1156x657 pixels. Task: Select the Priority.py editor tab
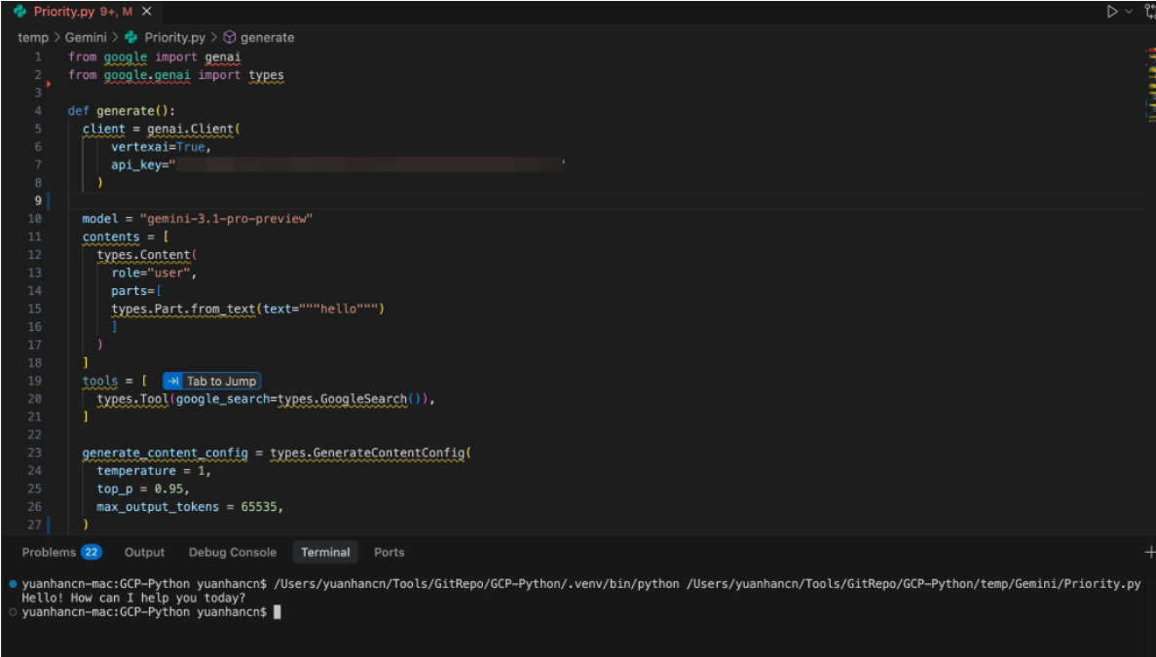[x=83, y=12]
